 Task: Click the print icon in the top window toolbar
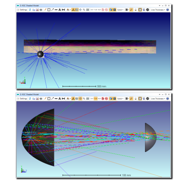pyautogui.click(x=41, y=10)
